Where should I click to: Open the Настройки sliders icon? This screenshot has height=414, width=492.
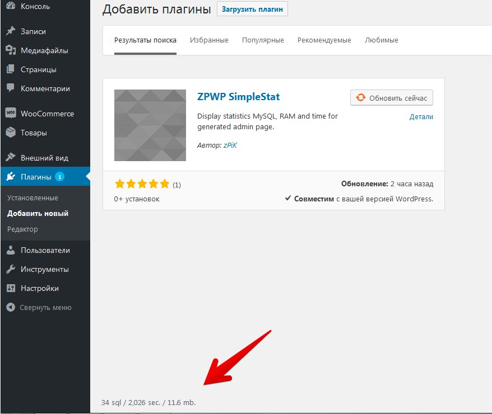11,288
